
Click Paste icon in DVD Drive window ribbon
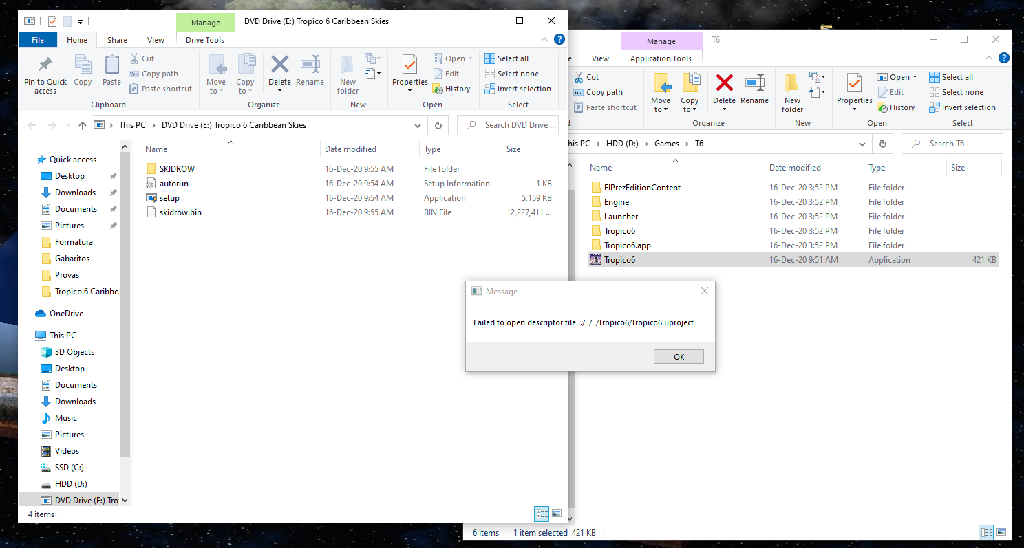coord(111,70)
